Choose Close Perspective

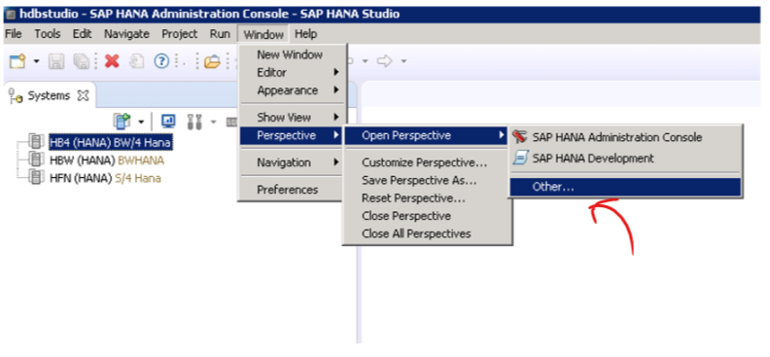pos(427,216)
